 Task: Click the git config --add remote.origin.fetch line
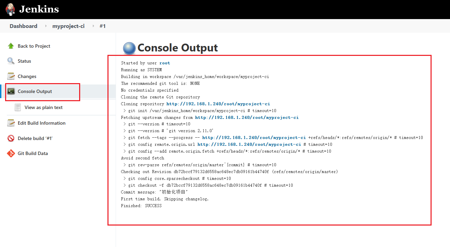[227, 151]
